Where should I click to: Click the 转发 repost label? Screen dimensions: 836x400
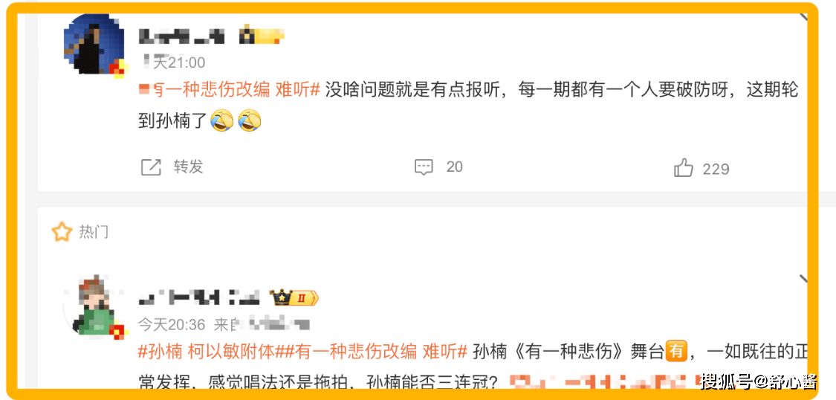[188, 167]
